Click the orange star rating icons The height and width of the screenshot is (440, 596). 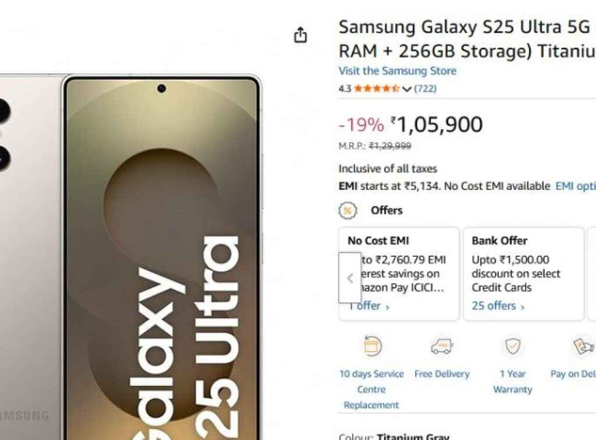(376, 89)
